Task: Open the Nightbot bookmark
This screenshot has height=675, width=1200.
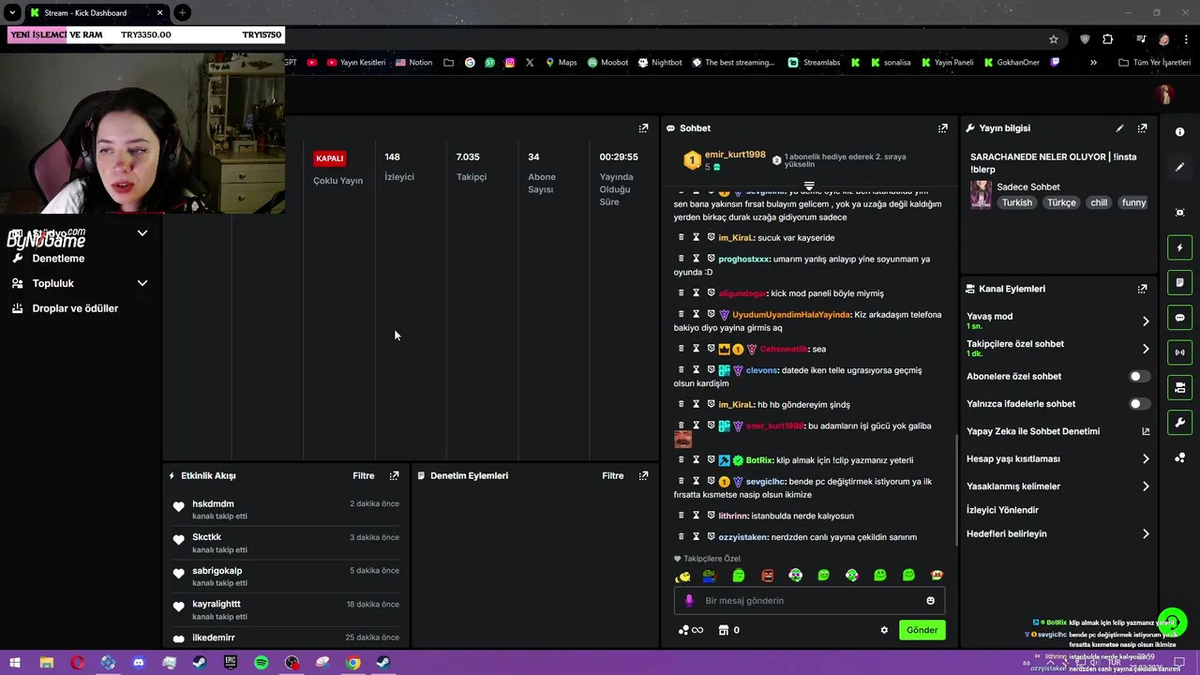Action: [660, 63]
